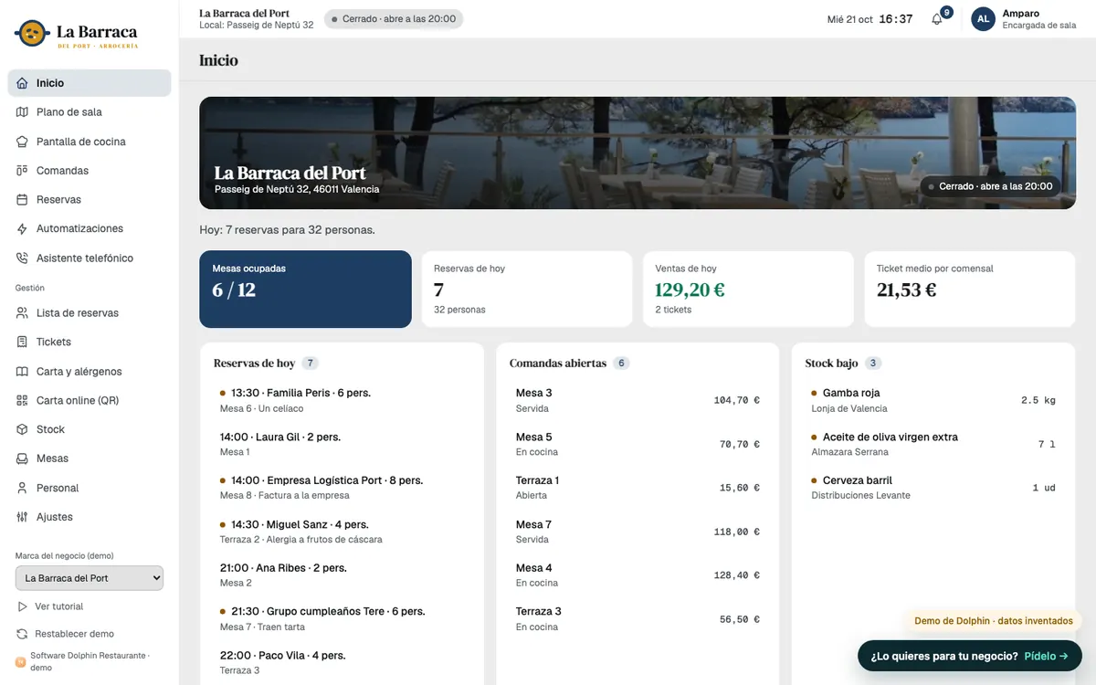
Task: Select the 22:00 Paco Vila reservation
Action: (x=342, y=662)
